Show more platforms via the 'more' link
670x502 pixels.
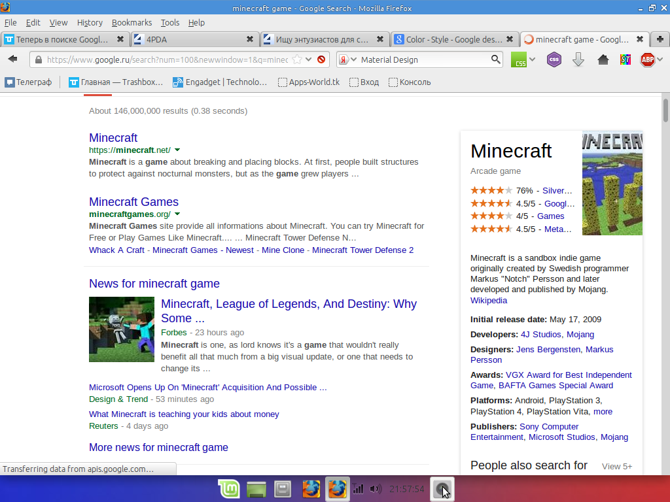tap(603, 412)
